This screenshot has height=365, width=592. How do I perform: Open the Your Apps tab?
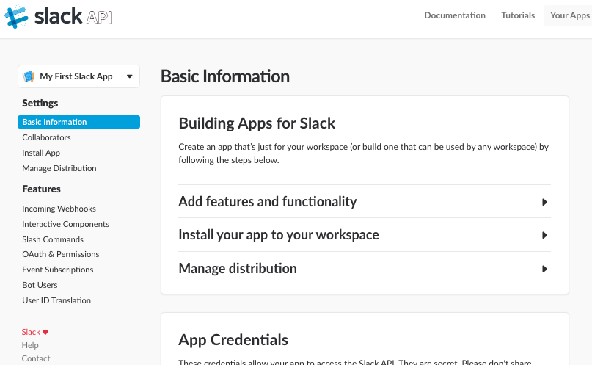569,15
